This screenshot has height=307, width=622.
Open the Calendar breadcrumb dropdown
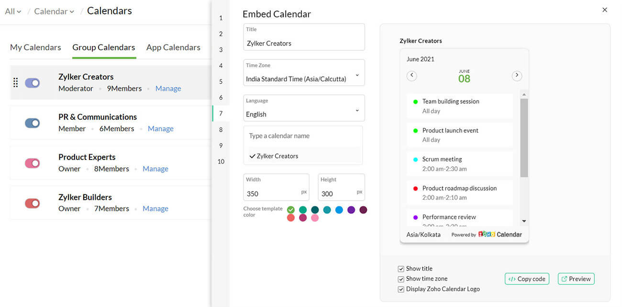(x=54, y=11)
